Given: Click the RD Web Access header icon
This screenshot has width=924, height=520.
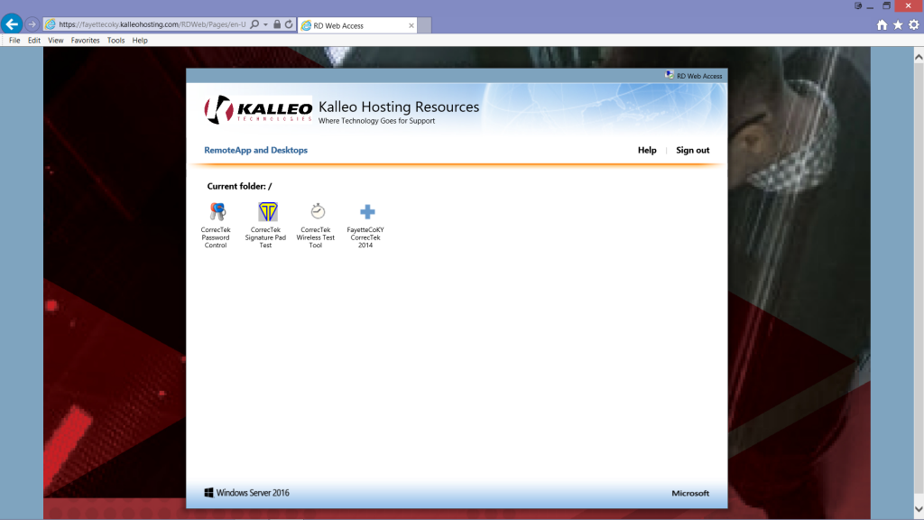Looking at the screenshot, I should point(670,76).
